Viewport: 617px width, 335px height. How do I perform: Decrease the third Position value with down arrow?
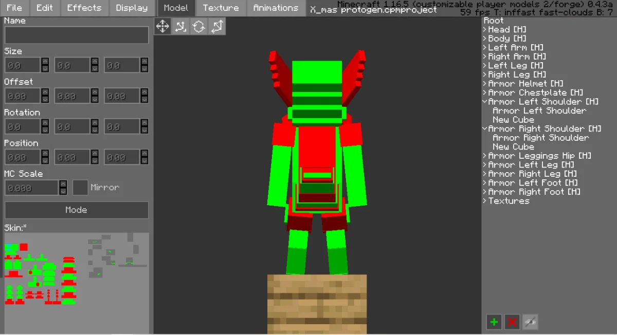144,160
